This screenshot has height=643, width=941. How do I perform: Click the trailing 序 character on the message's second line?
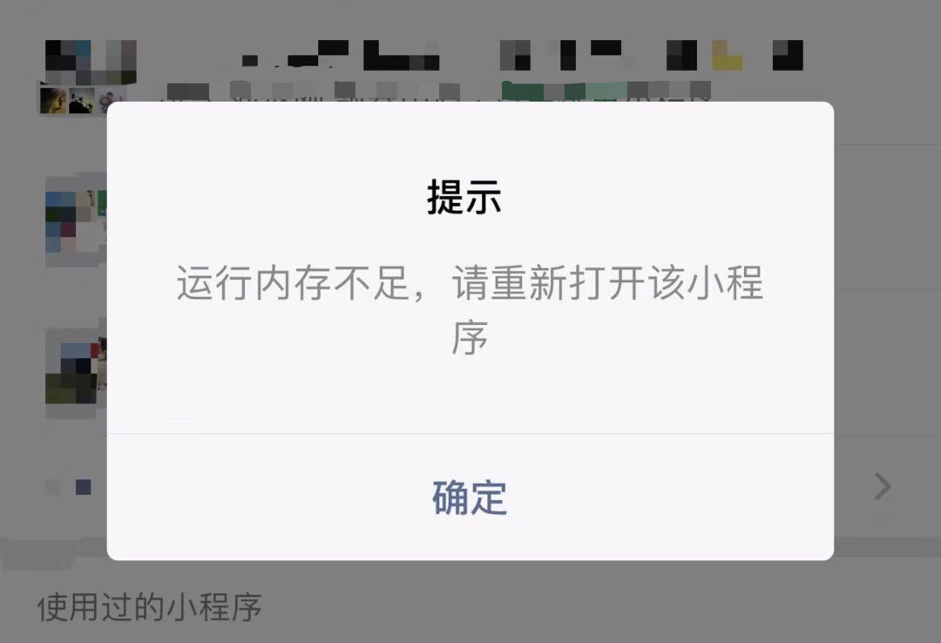[470, 337]
